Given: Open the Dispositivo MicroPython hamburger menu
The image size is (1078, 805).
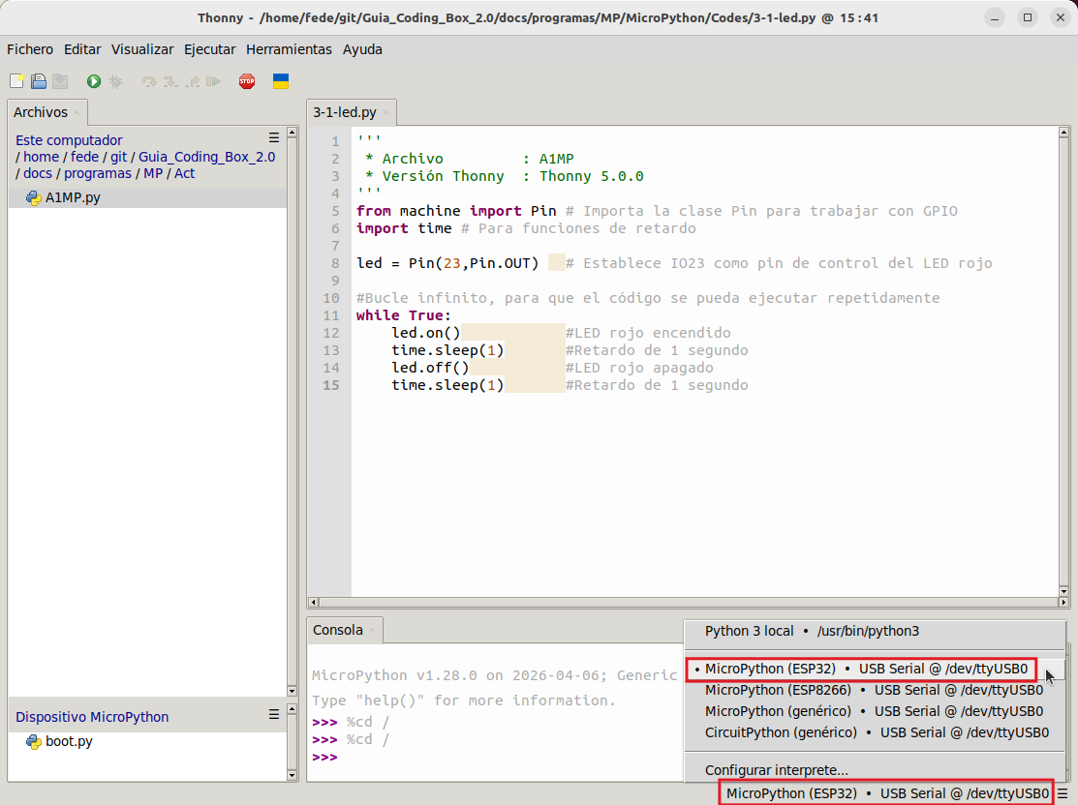Looking at the screenshot, I should point(274,714).
